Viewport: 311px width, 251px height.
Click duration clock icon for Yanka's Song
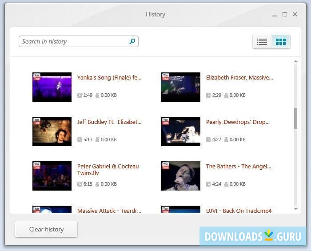pyautogui.click(x=80, y=96)
